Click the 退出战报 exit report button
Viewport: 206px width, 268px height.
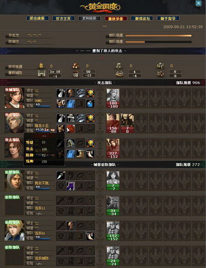point(38,18)
